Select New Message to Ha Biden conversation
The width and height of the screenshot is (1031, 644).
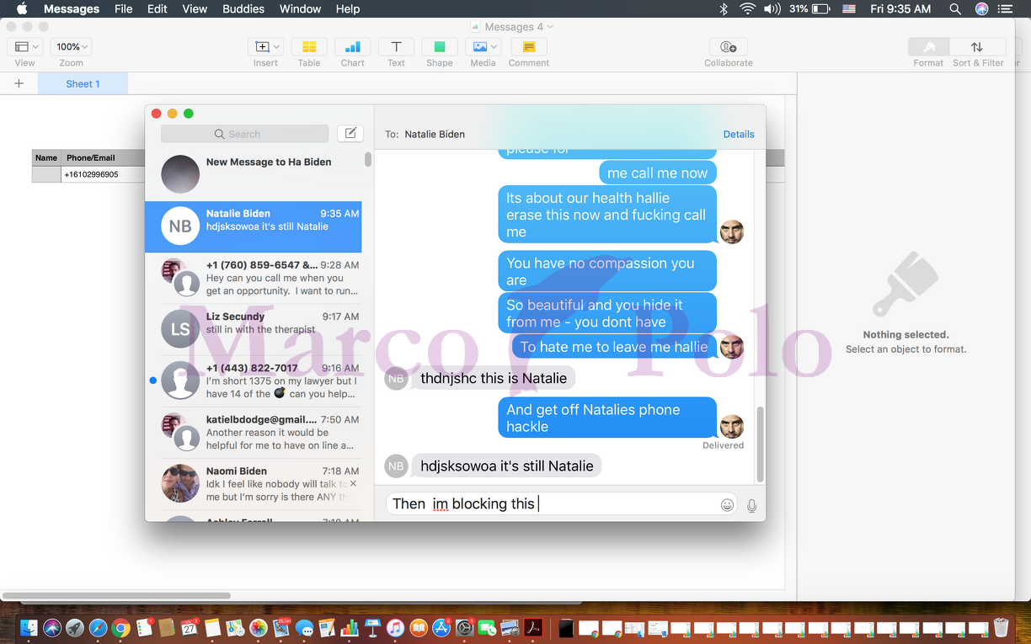[x=254, y=175]
